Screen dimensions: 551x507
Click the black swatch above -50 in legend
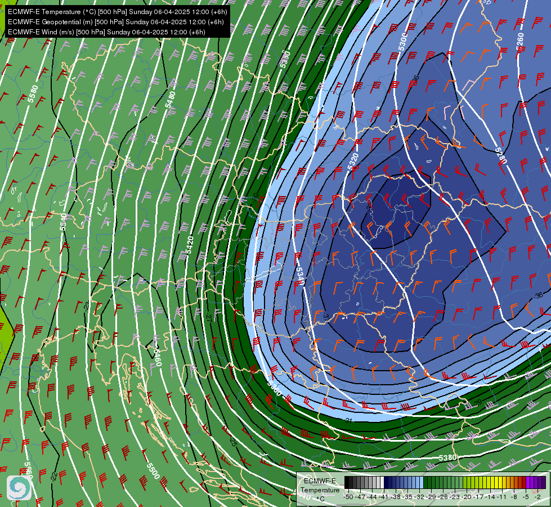pyautogui.click(x=347, y=482)
